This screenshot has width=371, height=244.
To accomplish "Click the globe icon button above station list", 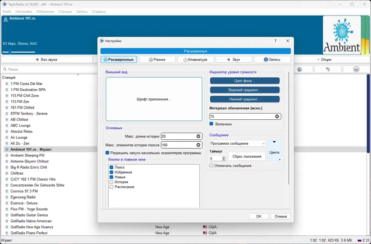I will pyautogui.click(x=299, y=69).
